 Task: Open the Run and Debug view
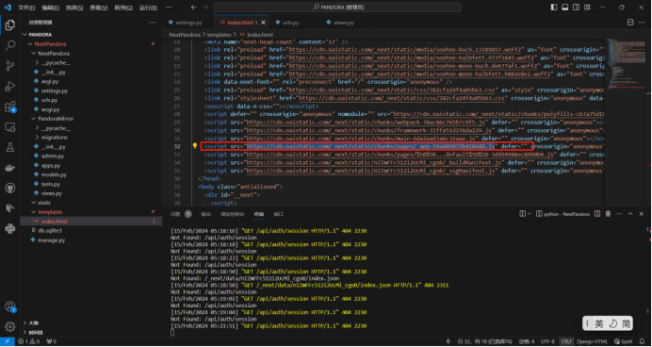(x=10, y=86)
